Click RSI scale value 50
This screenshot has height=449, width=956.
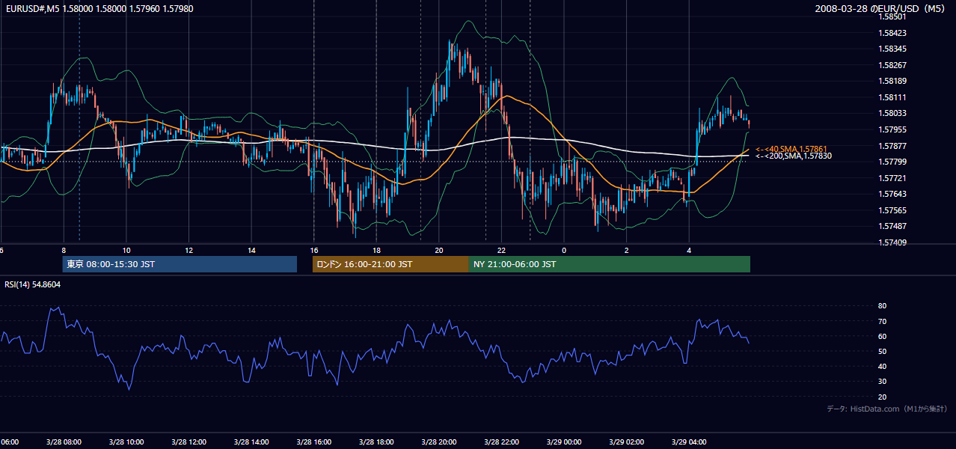(x=883, y=351)
